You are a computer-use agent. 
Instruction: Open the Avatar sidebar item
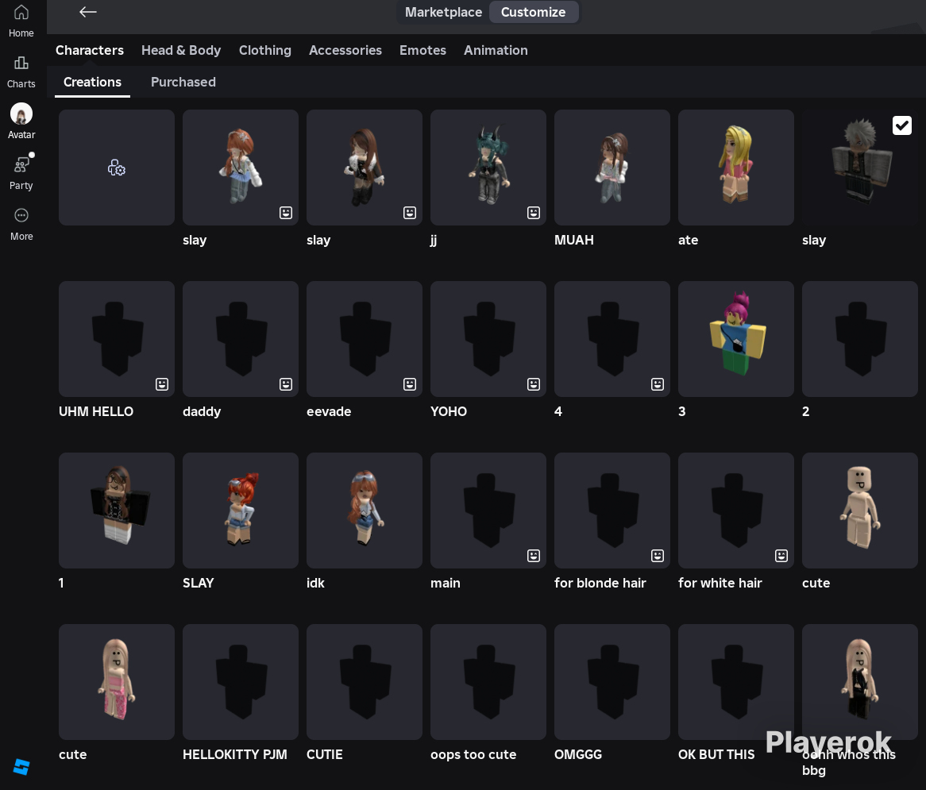(x=21, y=121)
